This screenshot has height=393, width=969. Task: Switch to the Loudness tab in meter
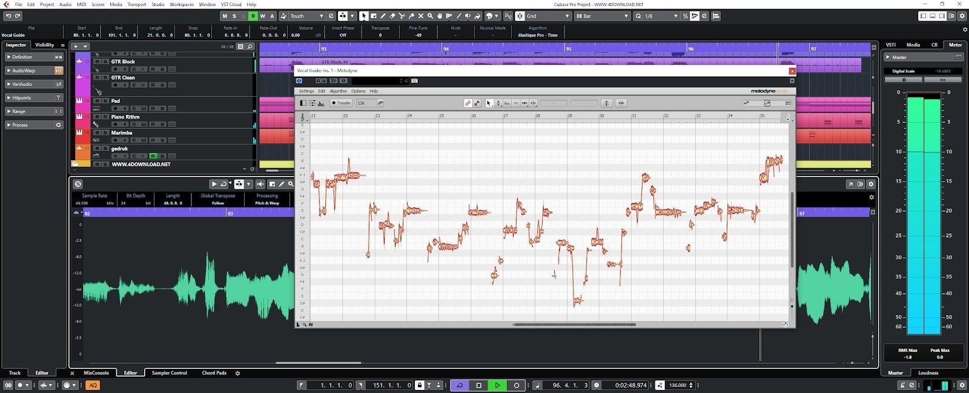click(928, 373)
